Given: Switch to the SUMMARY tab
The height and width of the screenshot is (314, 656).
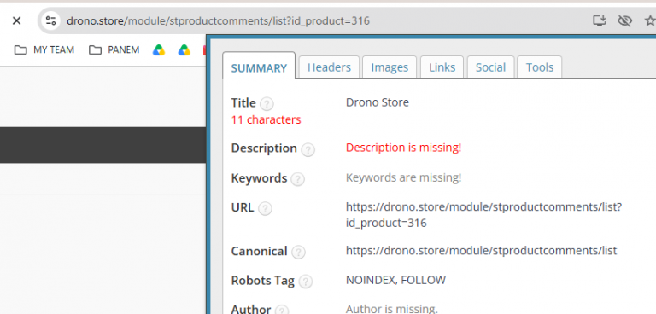Looking at the screenshot, I should 259,66.
